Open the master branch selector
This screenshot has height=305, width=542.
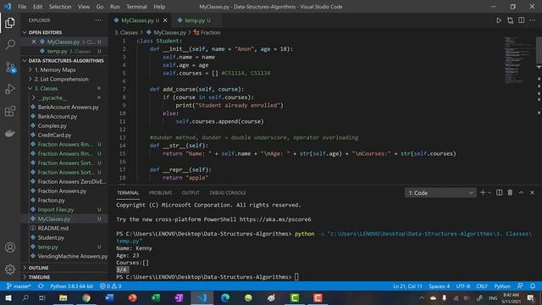point(19,286)
